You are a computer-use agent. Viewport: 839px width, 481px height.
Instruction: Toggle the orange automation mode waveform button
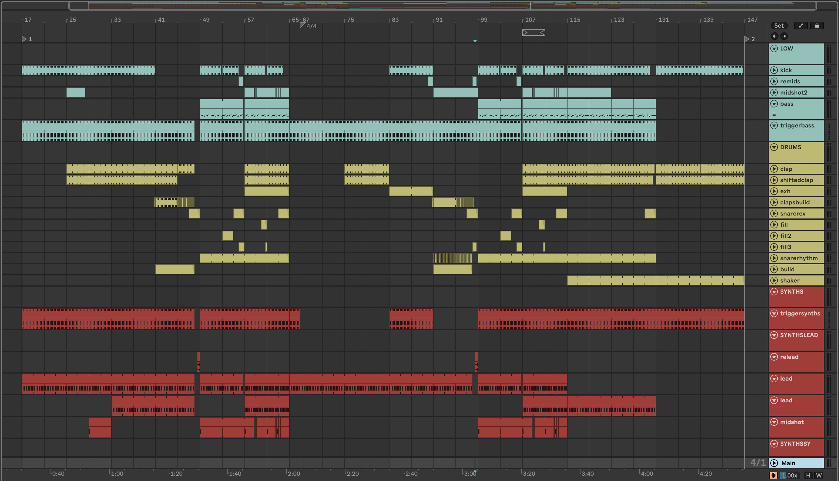tap(773, 475)
